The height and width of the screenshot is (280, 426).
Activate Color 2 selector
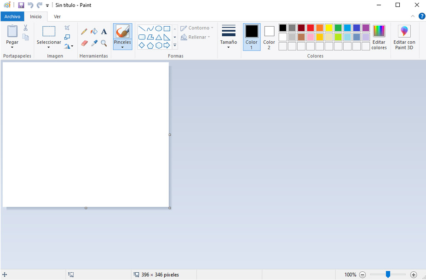[269, 37]
